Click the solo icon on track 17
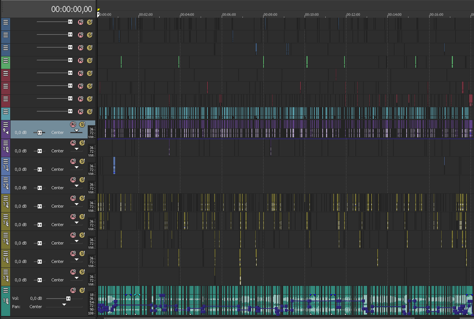 click(x=82, y=272)
